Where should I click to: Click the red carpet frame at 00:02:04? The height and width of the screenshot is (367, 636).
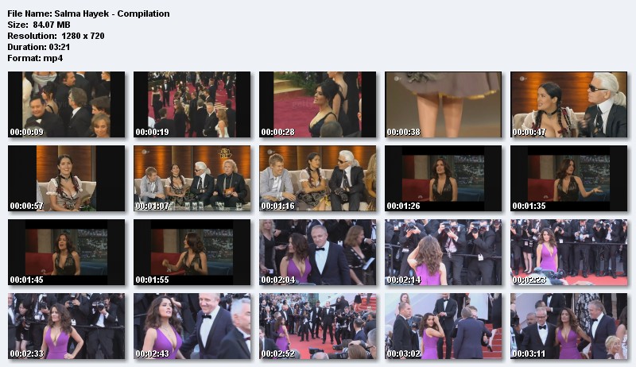317,252
